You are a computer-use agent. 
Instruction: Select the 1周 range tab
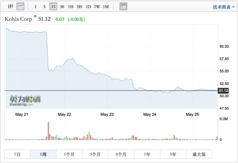43,154
